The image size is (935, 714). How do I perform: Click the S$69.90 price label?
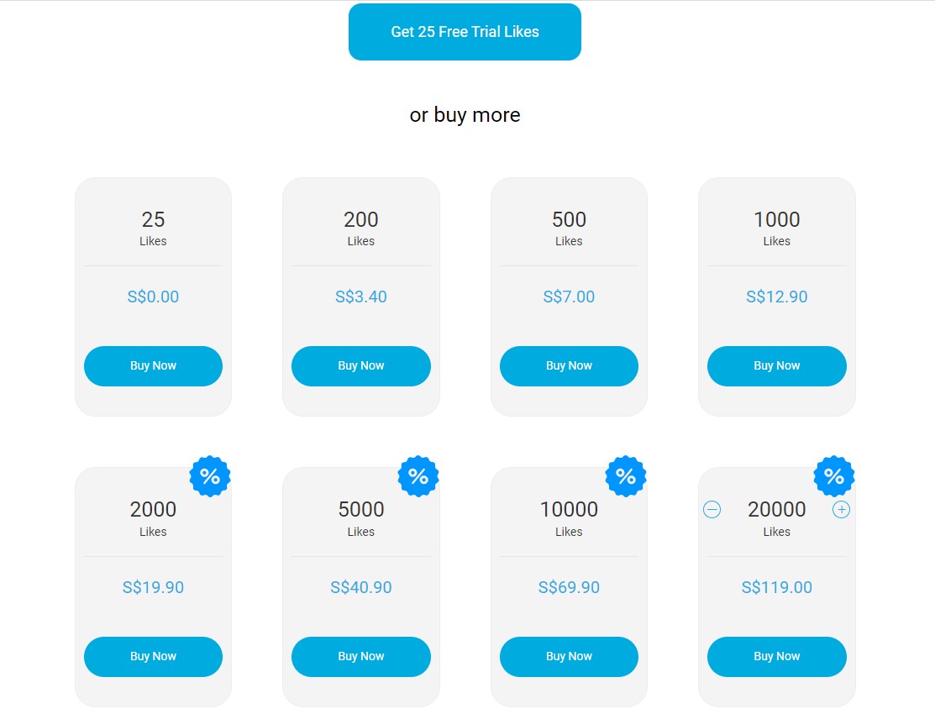click(x=569, y=587)
